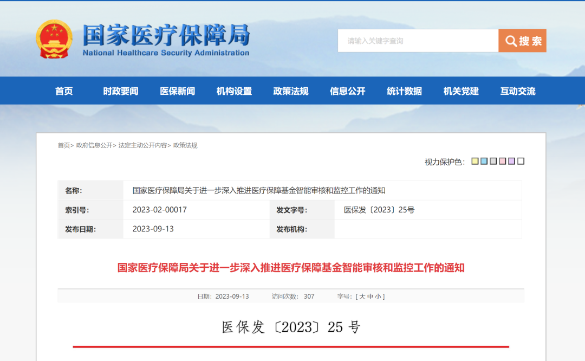Set font size to 大
Screen dimensions: 585x361
(362, 296)
